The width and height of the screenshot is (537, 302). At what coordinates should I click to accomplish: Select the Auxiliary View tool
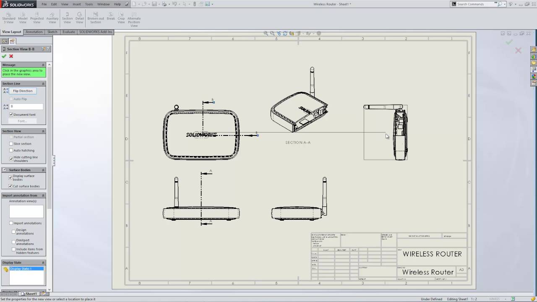pyautogui.click(x=52, y=18)
